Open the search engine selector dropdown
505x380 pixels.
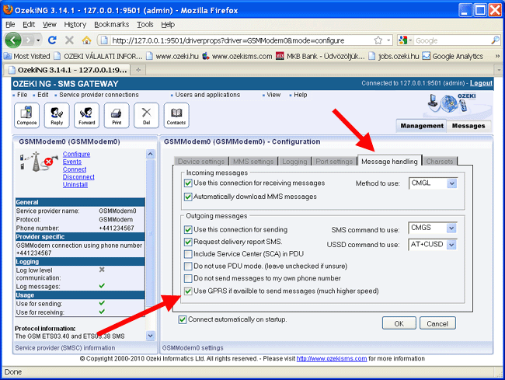[405, 40]
